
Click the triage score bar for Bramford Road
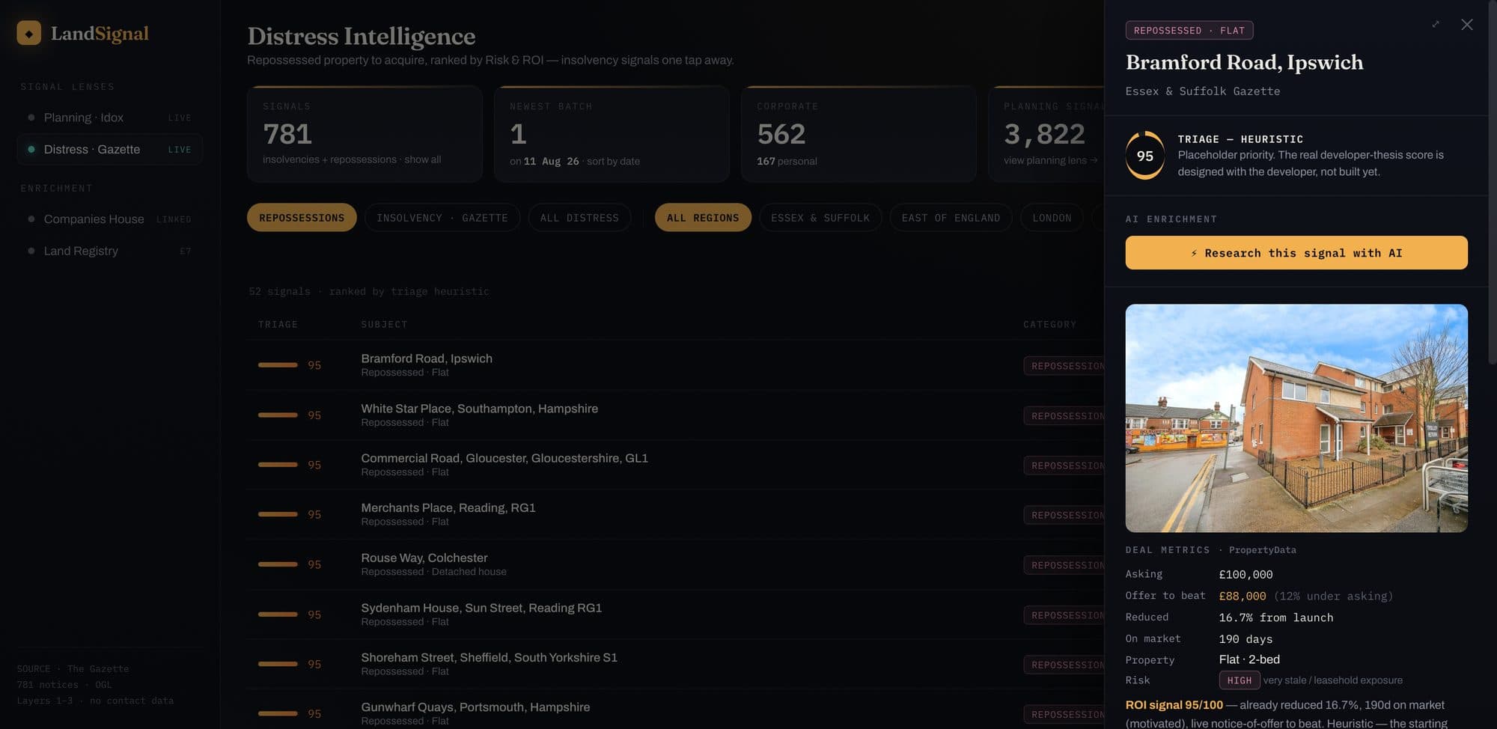278,364
